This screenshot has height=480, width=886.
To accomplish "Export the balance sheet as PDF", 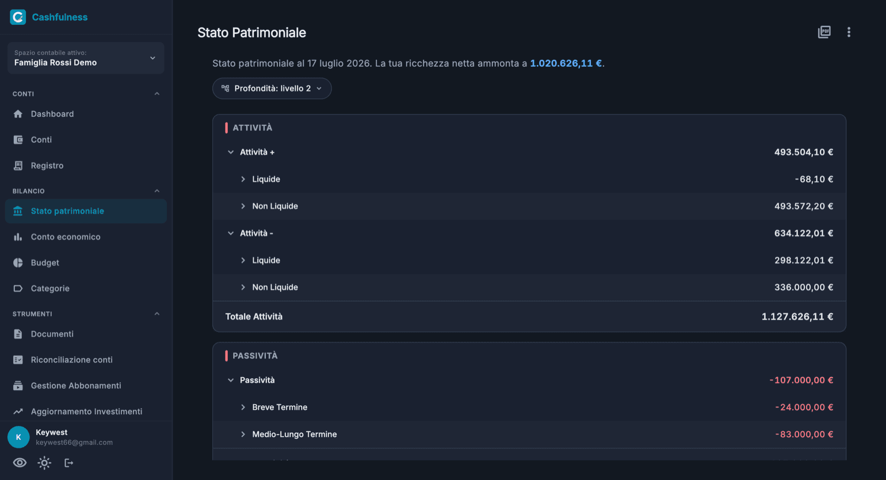I will point(824,32).
